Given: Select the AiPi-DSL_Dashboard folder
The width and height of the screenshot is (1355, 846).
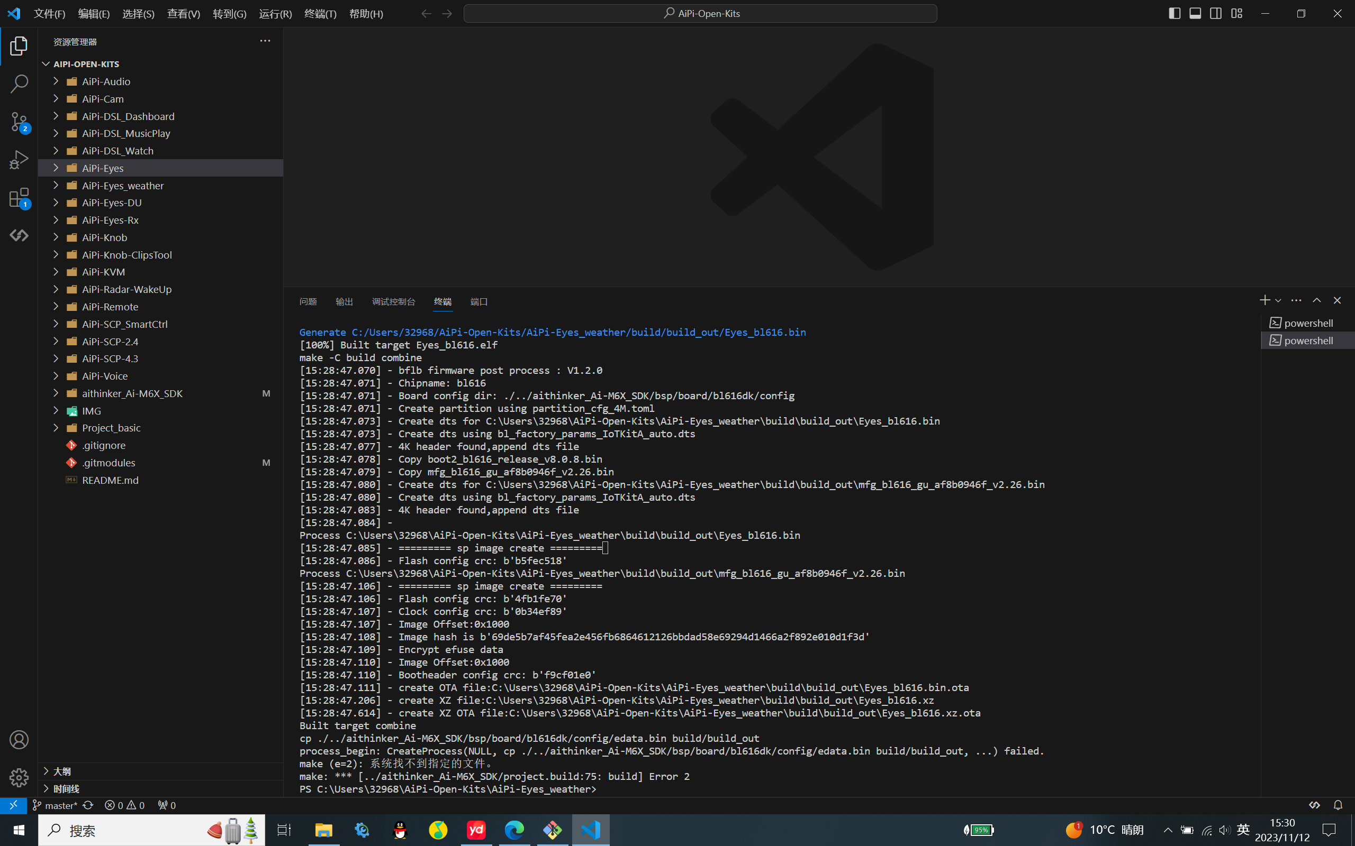Looking at the screenshot, I should pos(161,116).
